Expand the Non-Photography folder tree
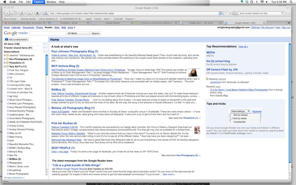Image resolution: width=296 pixels, height=185 pixels. pos(5,59)
